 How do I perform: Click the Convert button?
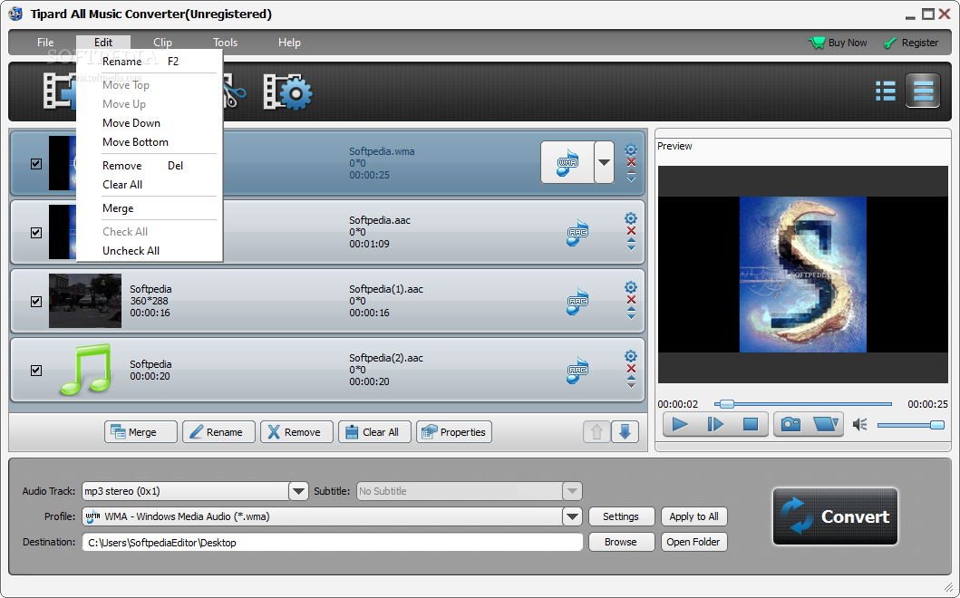[x=835, y=516]
